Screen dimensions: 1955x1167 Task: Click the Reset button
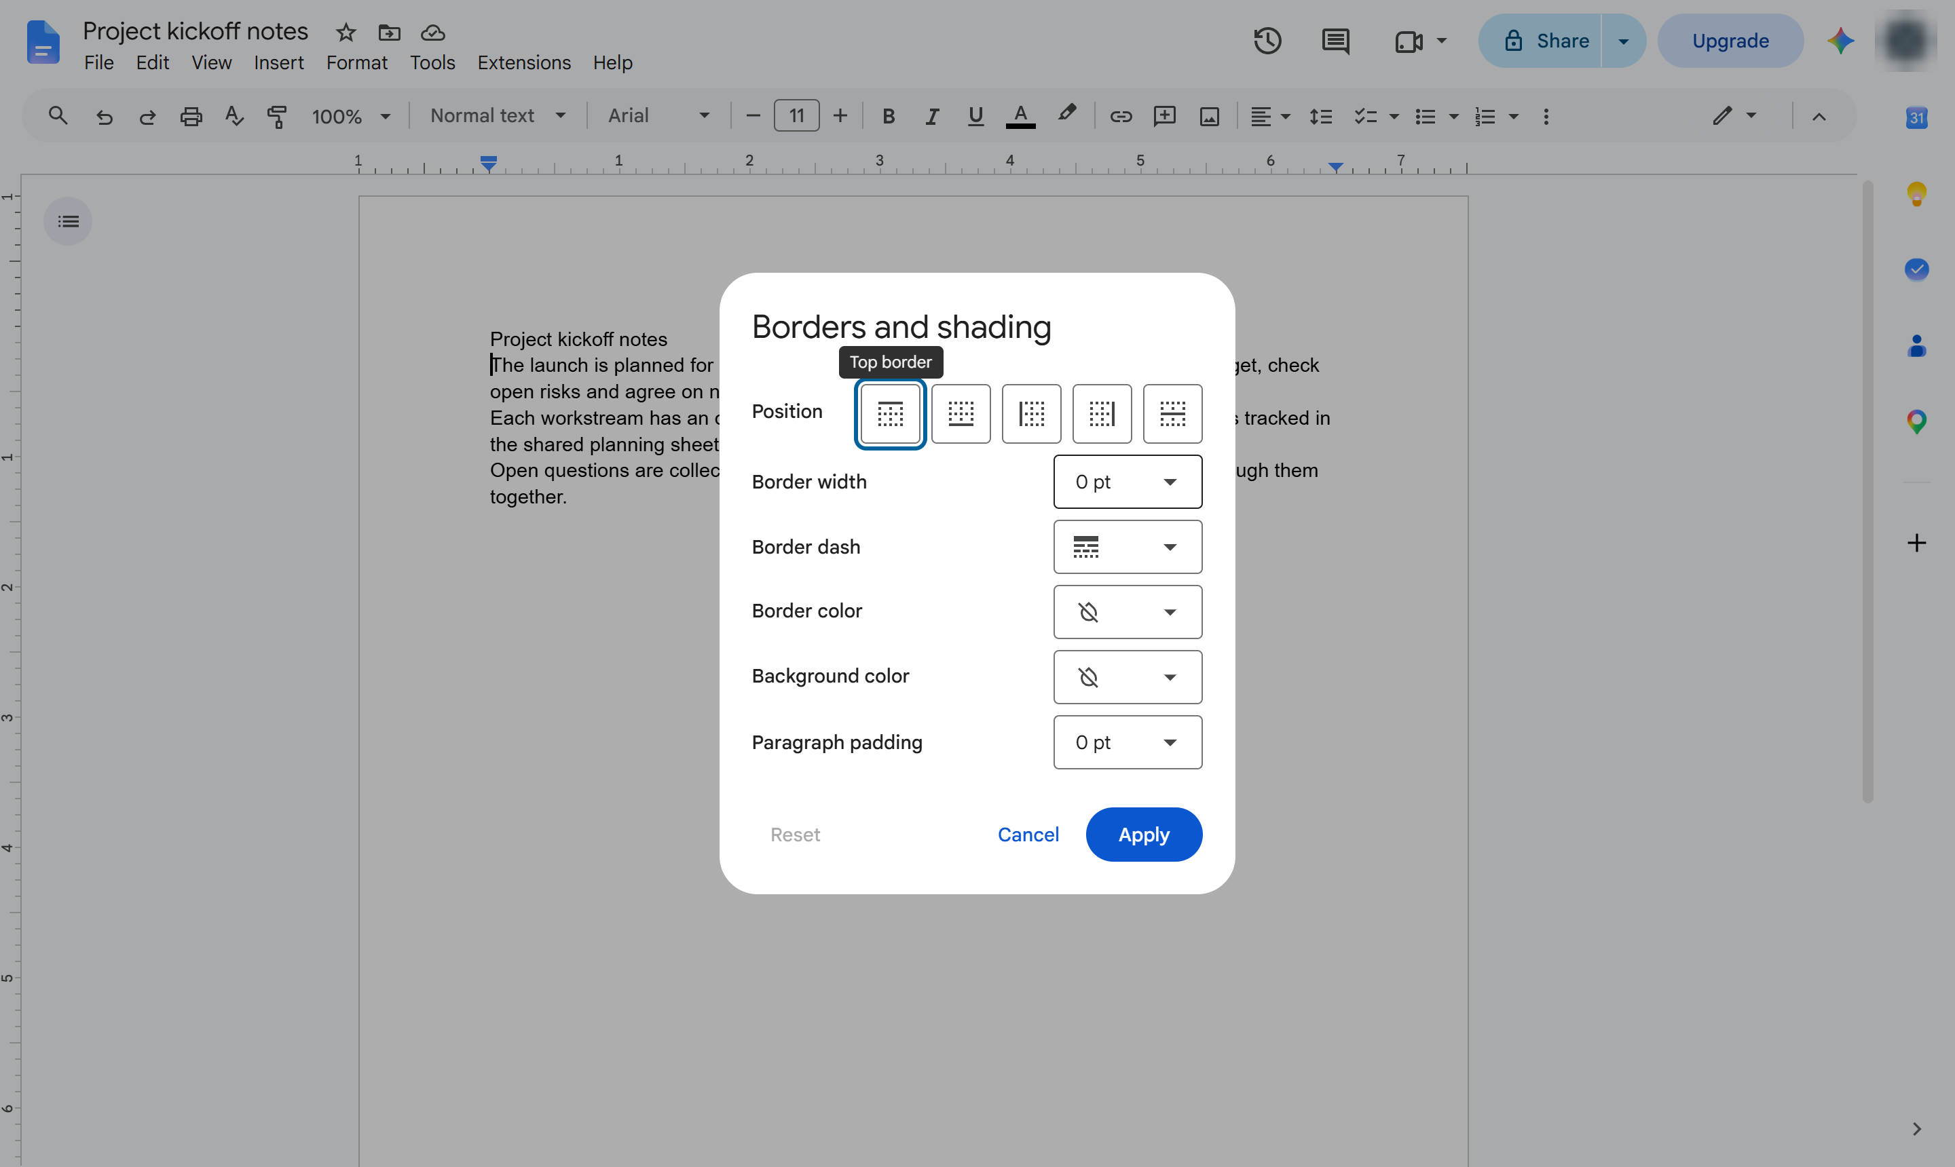[x=795, y=835]
